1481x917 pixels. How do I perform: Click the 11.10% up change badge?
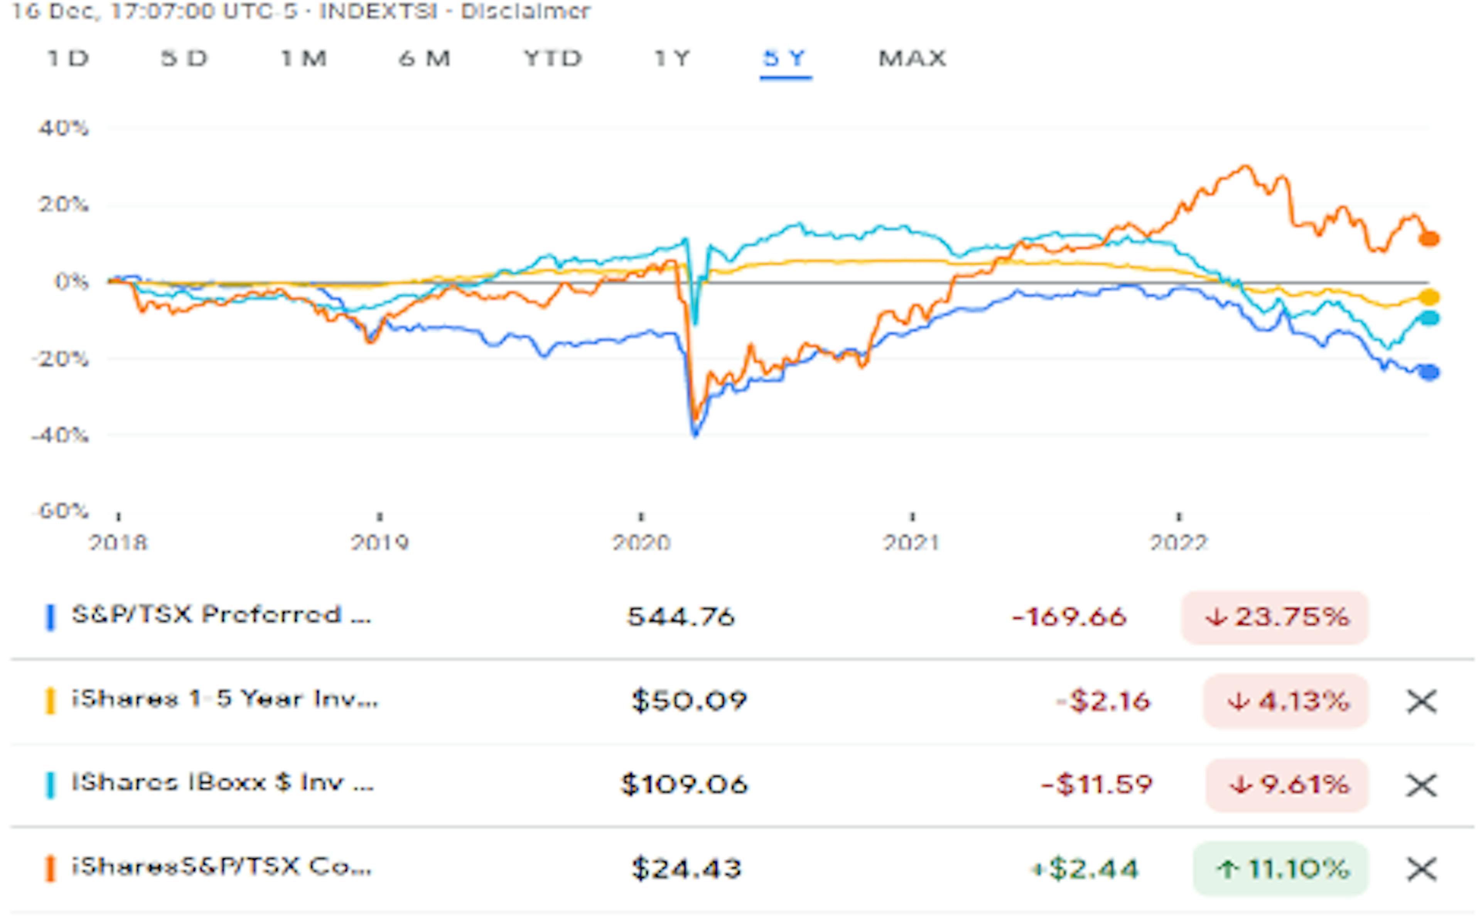(x=1280, y=869)
